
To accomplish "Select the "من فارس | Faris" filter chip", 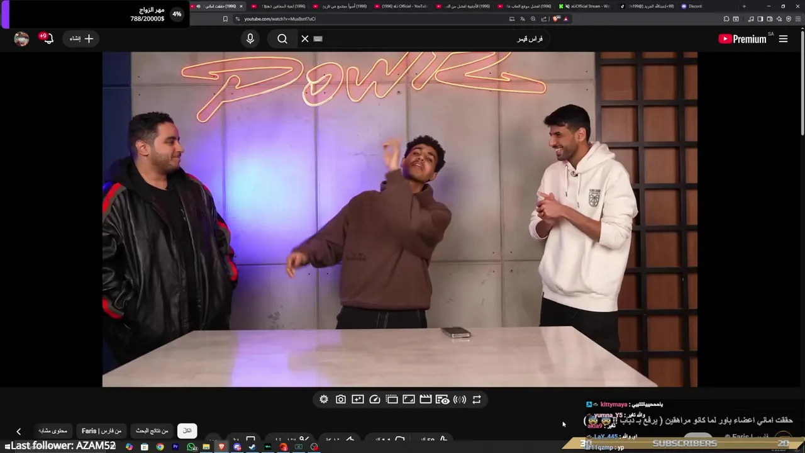I will [102, 431].
